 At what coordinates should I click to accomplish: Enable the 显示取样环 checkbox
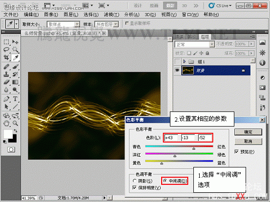tap(127, 23)
